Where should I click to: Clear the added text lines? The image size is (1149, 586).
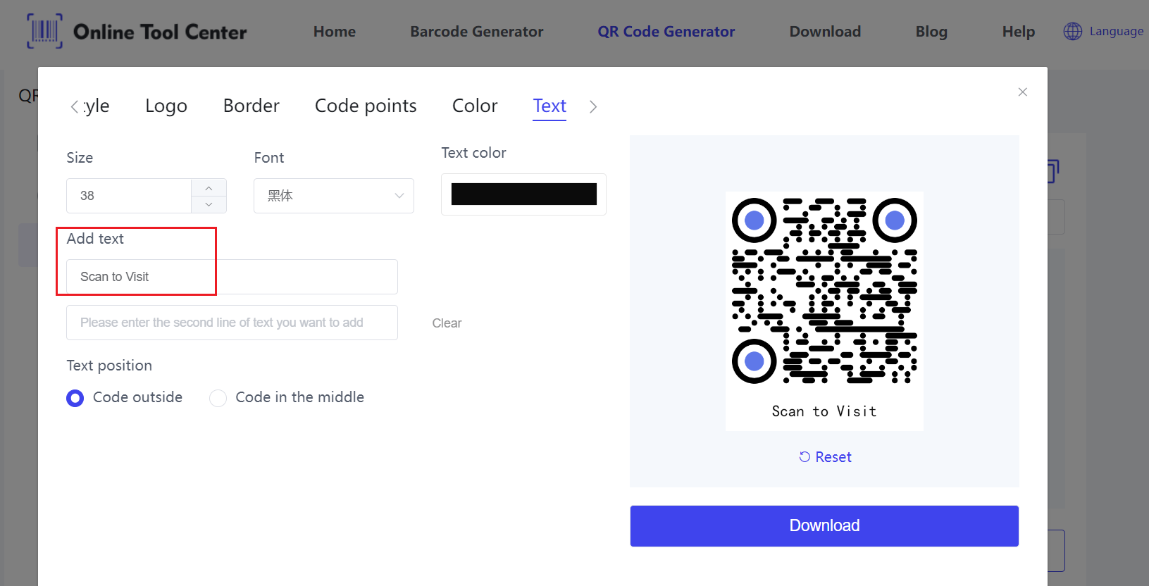447,323
